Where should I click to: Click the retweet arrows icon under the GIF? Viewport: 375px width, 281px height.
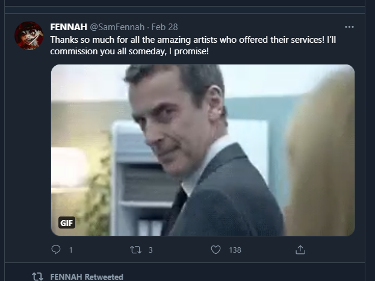(x=136, y=250)
